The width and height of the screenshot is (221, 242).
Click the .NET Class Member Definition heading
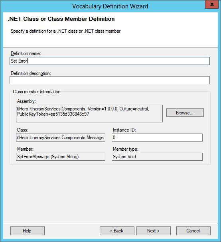[x=61, y=19]
